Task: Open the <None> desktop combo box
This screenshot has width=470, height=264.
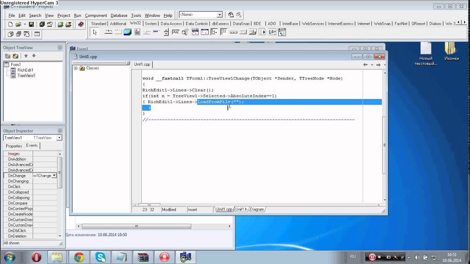Action: [x=220, y=15]
